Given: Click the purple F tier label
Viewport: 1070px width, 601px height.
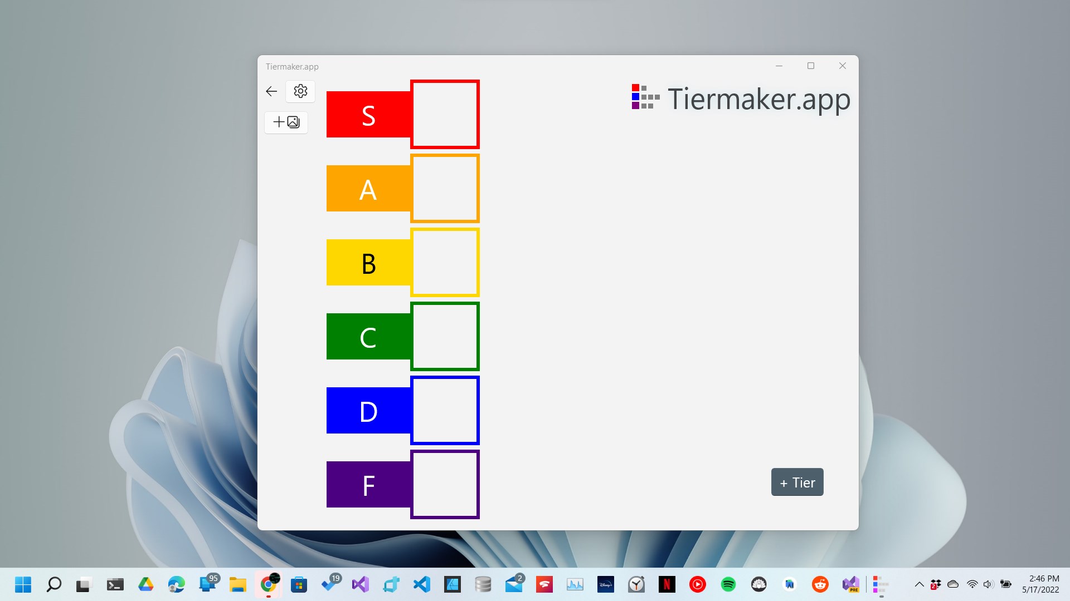Looking at the screenshot, I should [368, 485].
